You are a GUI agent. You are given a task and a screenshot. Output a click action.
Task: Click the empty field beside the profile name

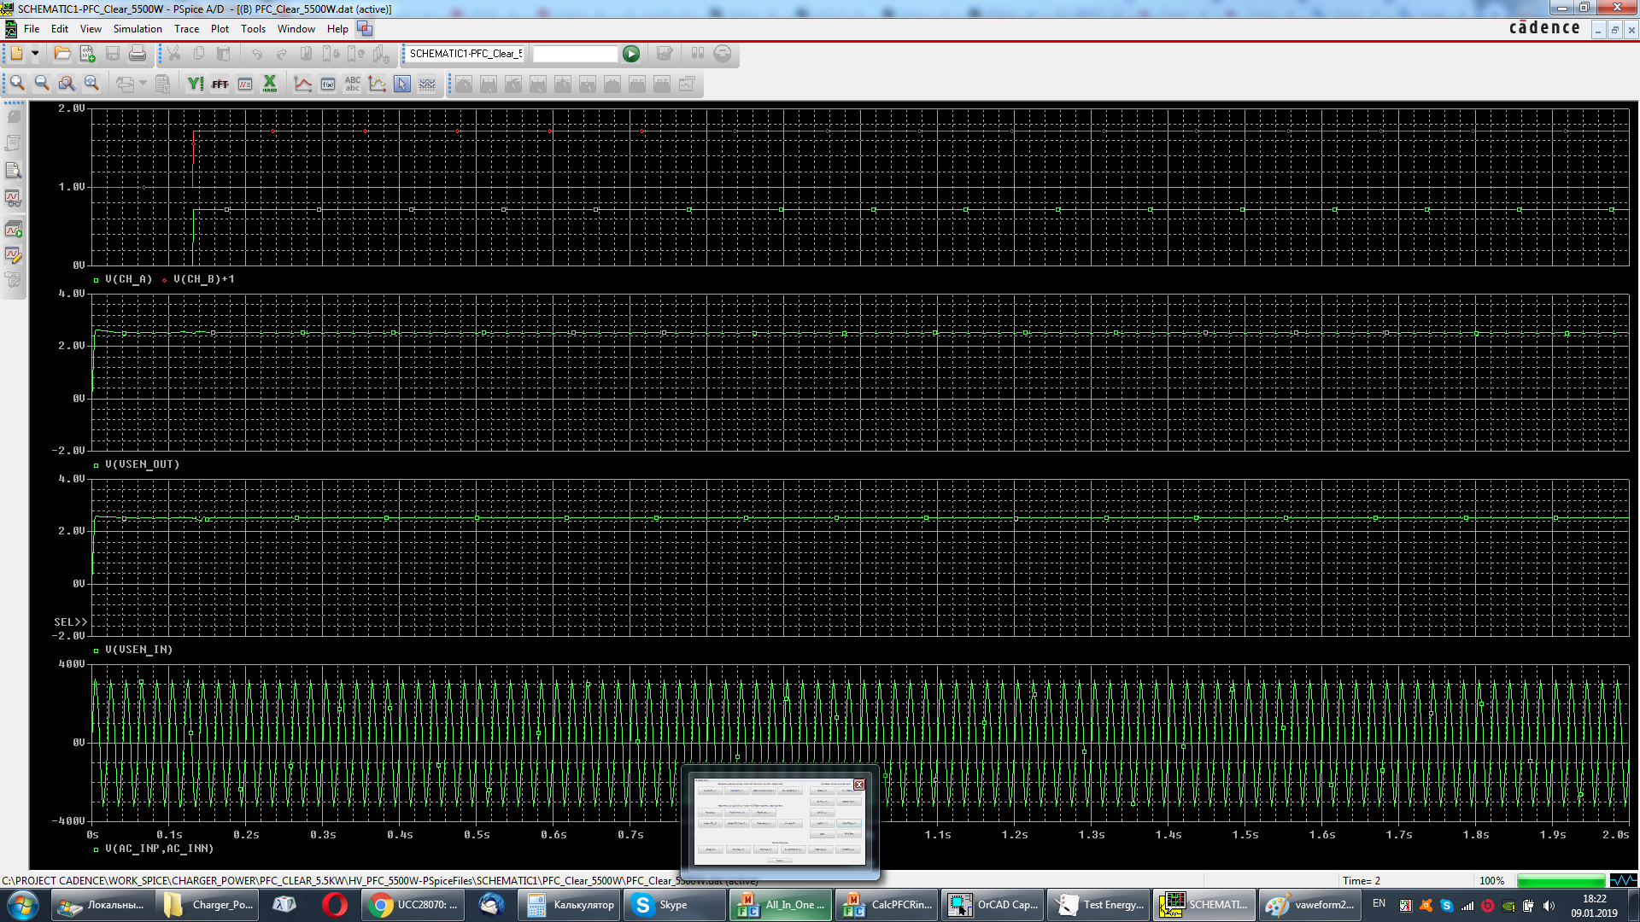575,54
